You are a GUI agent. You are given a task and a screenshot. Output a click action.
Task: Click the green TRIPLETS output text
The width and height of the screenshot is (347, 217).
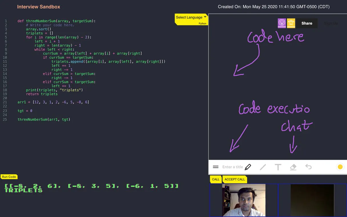pyautogui.click(x=23, y=190)
